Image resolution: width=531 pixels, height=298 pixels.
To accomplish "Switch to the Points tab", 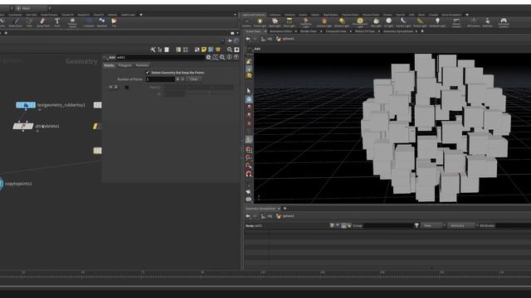I will [109, 65].
